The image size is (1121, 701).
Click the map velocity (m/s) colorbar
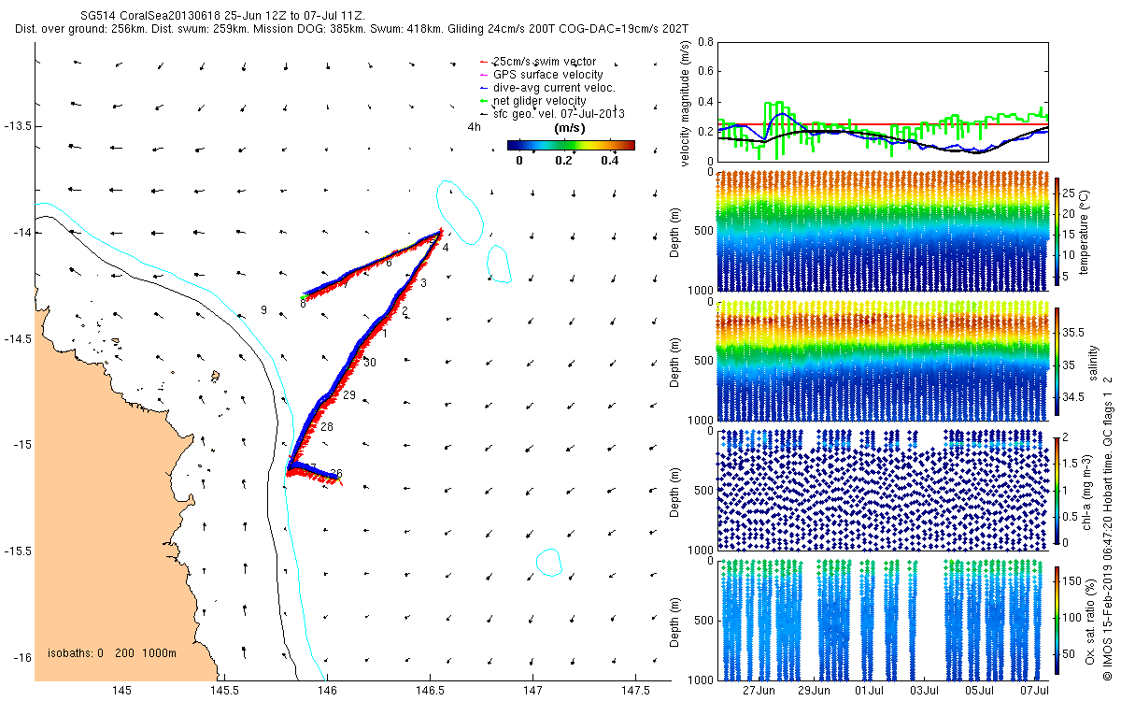tap(571, 145)
